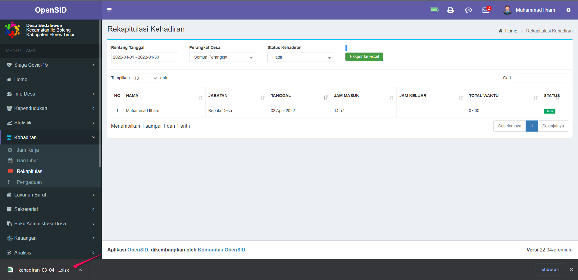Click the Rekapitulasi red list icon
The height and width of the screenshot is (280, 578).
point(10,171)
